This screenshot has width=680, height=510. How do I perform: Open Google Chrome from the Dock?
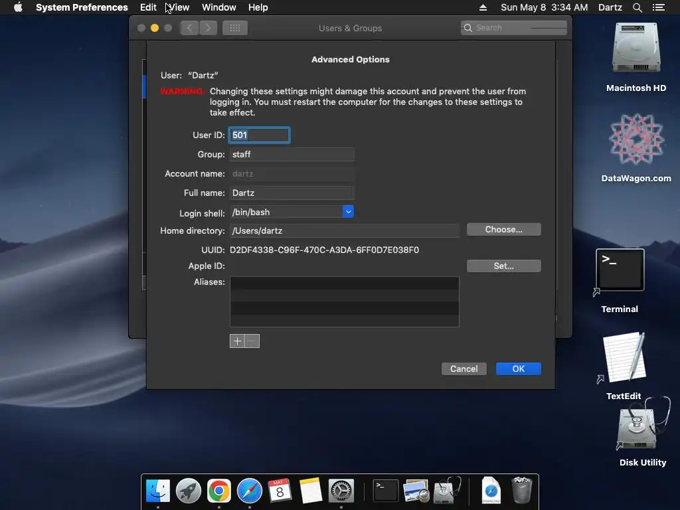[x=219, y=491]
